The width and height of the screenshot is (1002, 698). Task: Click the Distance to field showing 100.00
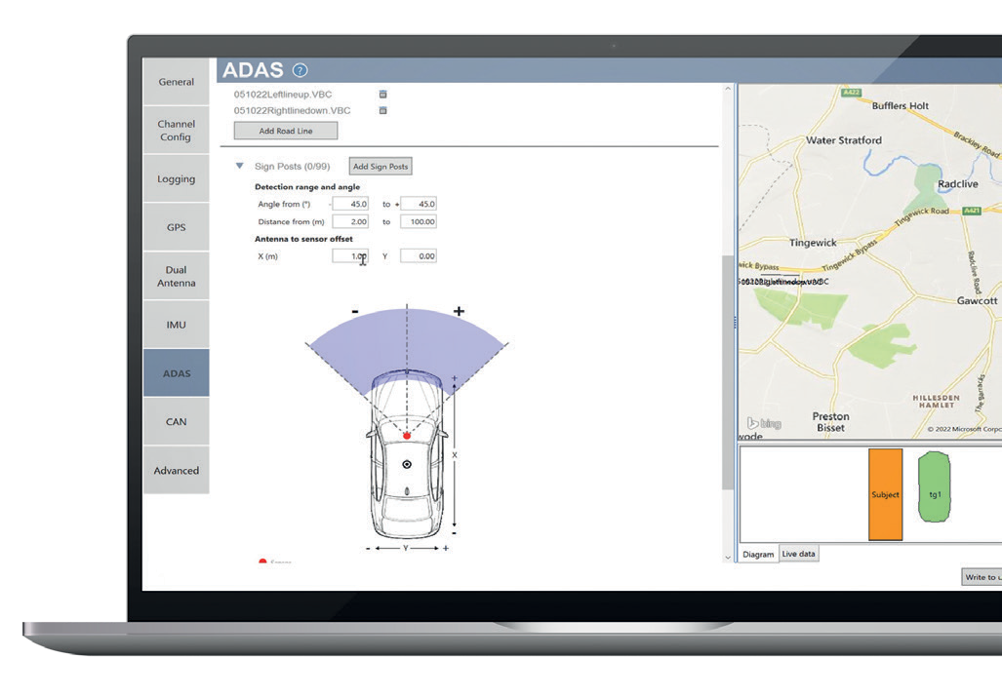[419, 222]
